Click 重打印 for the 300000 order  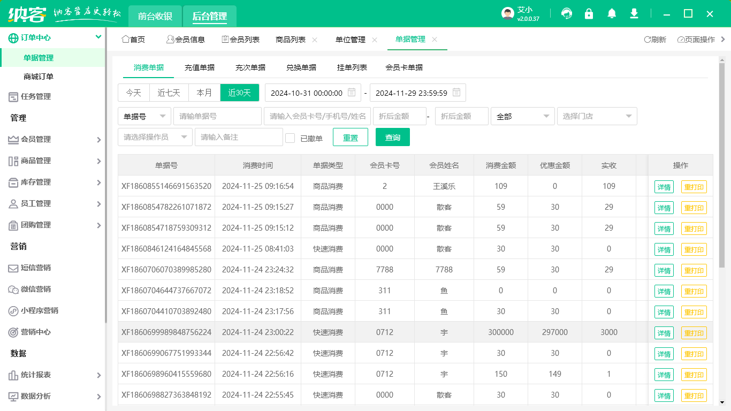694,333
